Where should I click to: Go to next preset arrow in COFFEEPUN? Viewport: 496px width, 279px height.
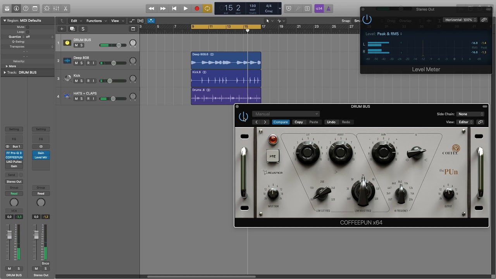265,122
